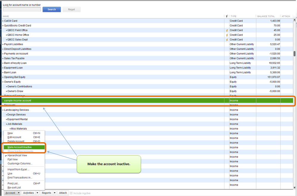
Task: Select the Equipment Loan account
Action: coord(147,68)
